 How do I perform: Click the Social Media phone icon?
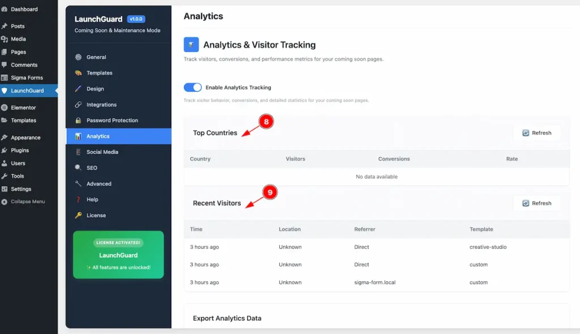pos(78,152)
